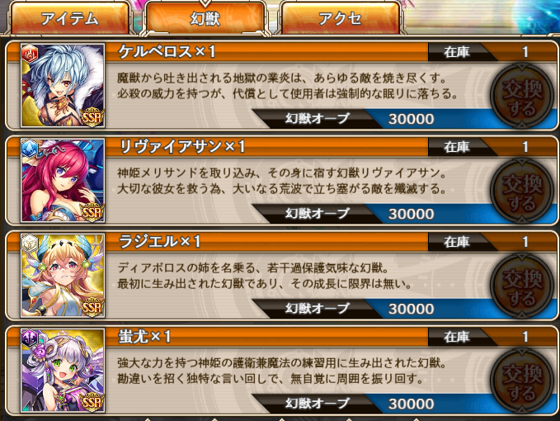Switch to the アイテム tab
The width and height of the screenshot is (560, 421).
click(x=70, y=18)
